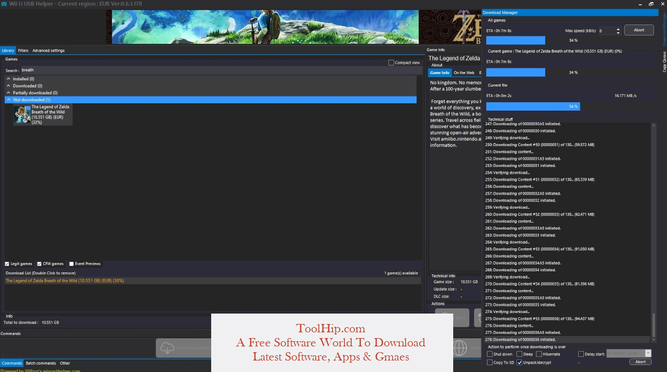Image resolution: width=667 pixels, height=372 pixels.
Task: Enable the Copy To SD checkbox
Action: (490, 363)
